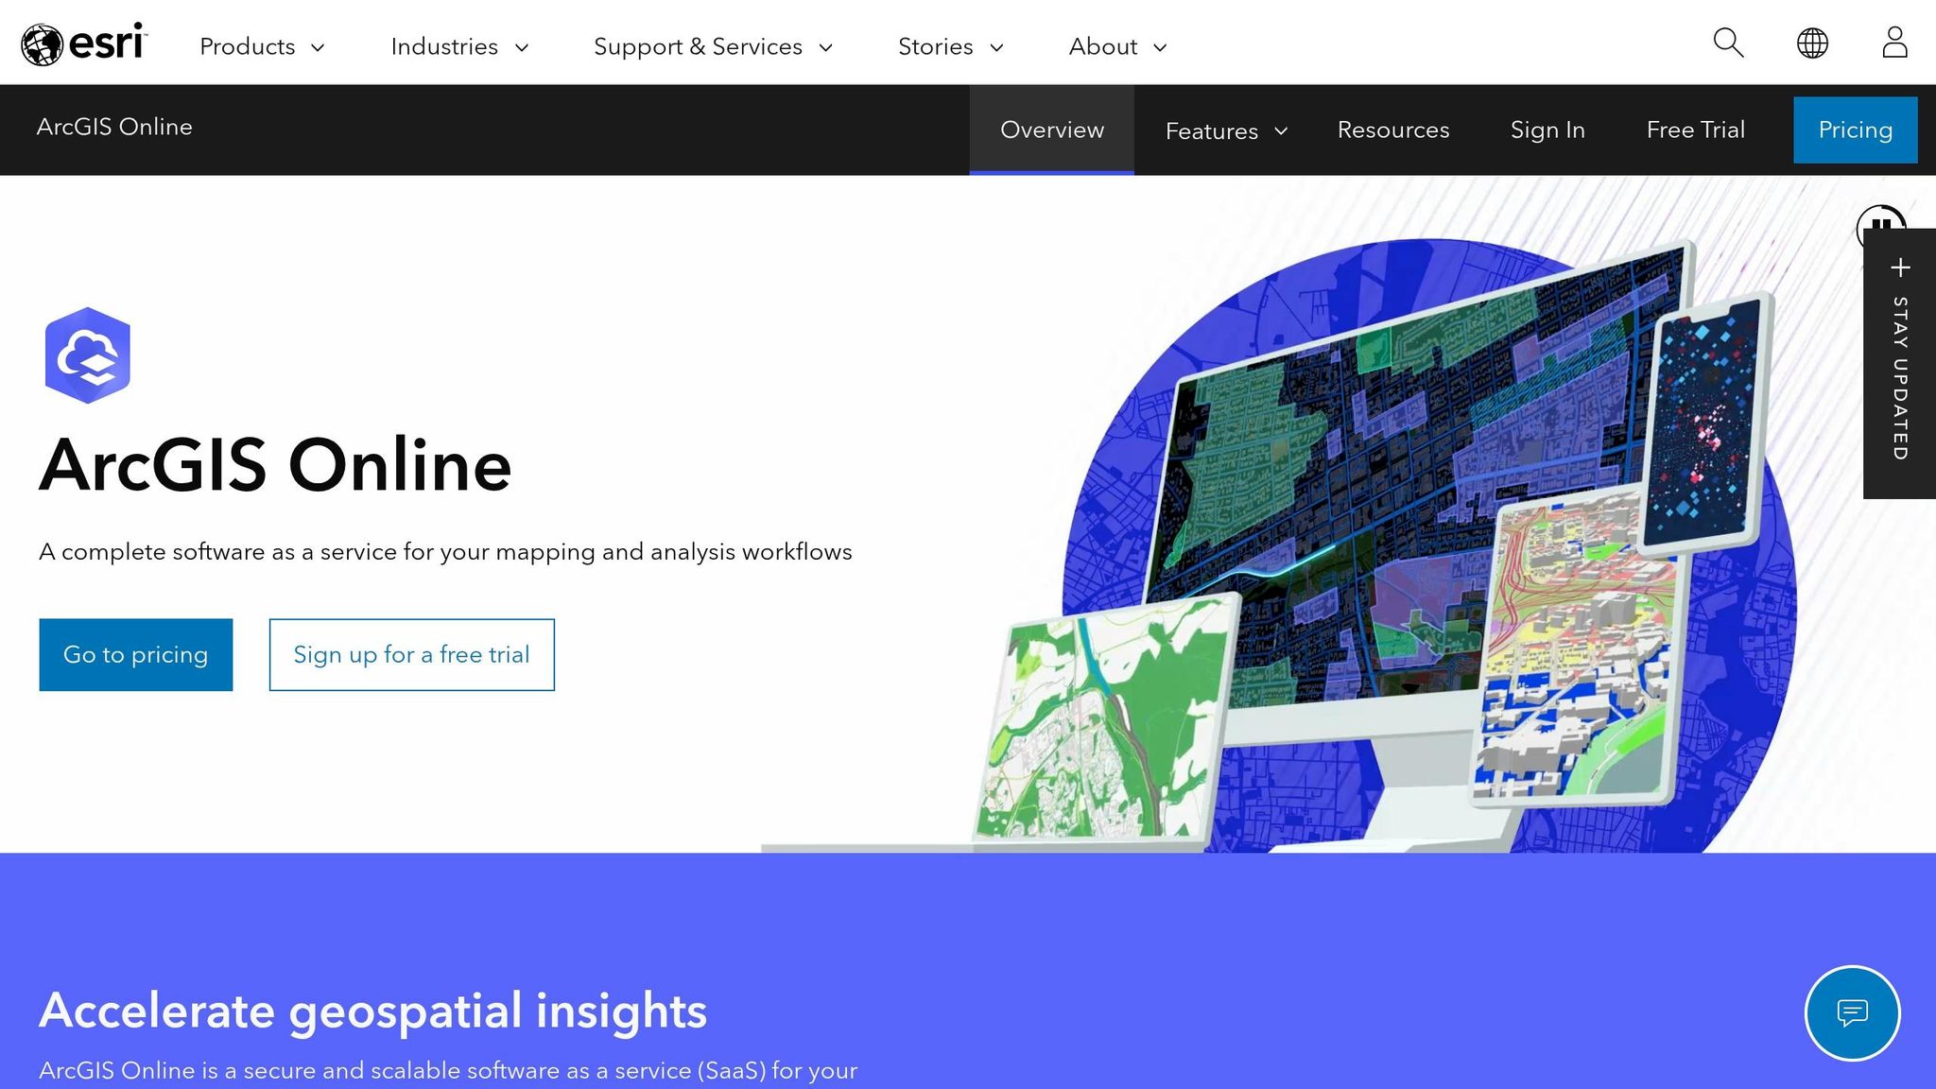Image resolution: width=1936 pixels, height=1089 pixels.
Task: Click the ArcGIS Online breadcrumb link
Action: (114, 127)
